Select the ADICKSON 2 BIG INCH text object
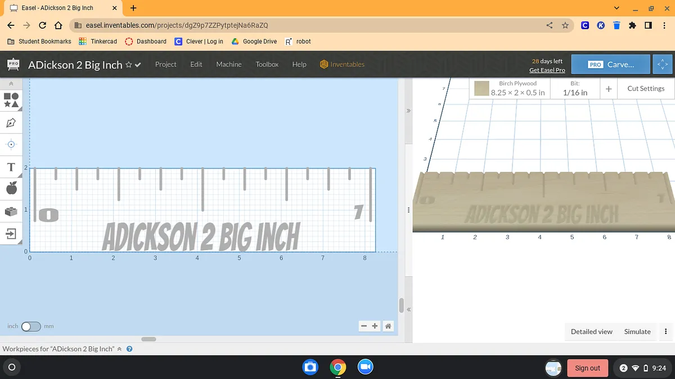Image resolution: width=675 pixels, height=379 pixels. click(201, 237)
